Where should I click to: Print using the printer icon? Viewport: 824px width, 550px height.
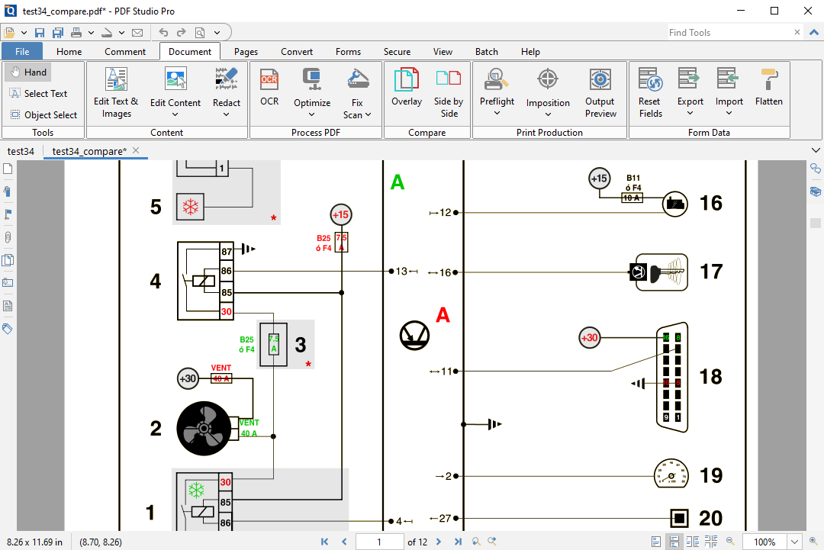pos(77,33)
